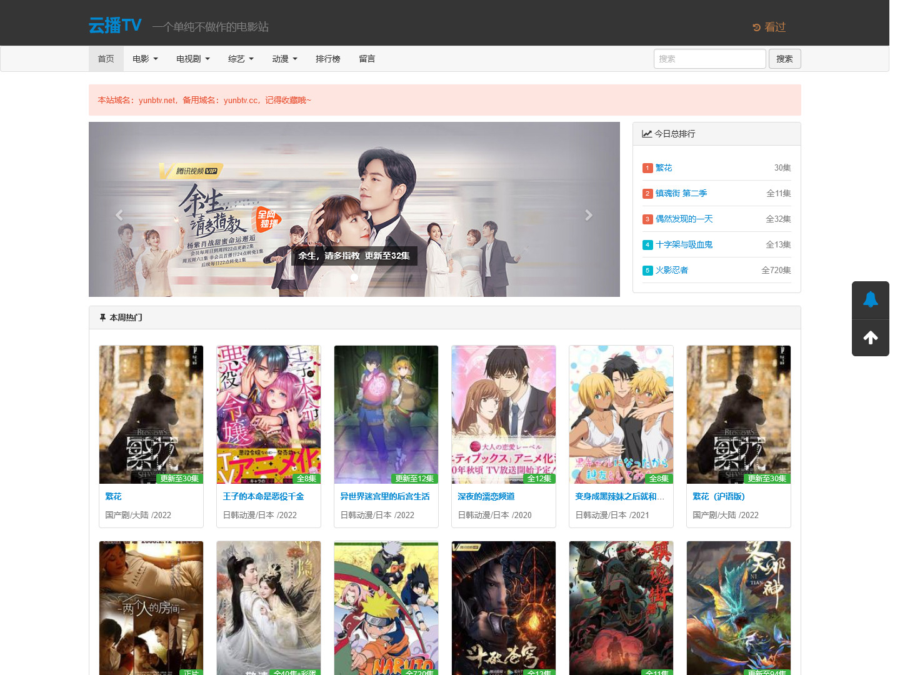Click the rank 5 number badge
Viewport: 900px width, 675px height.
pyautogui.click(x=647, y=271)
